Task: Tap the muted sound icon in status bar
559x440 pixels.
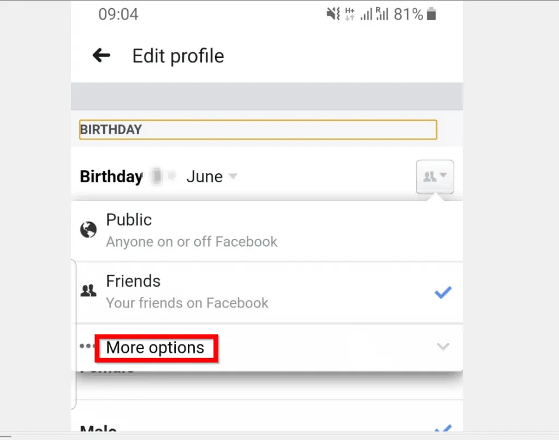Action: tap(333, 15)
